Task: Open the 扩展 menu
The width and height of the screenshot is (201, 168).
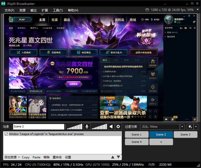Action: pos(45,10)
